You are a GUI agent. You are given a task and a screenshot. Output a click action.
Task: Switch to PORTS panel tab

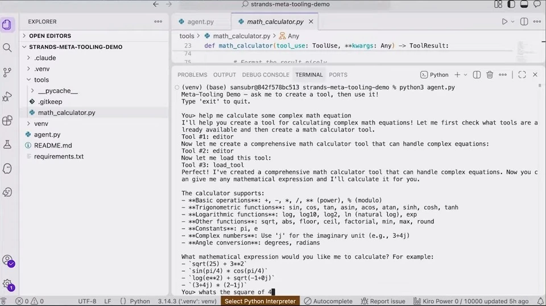pyautogui.click(x=338, y=75)
